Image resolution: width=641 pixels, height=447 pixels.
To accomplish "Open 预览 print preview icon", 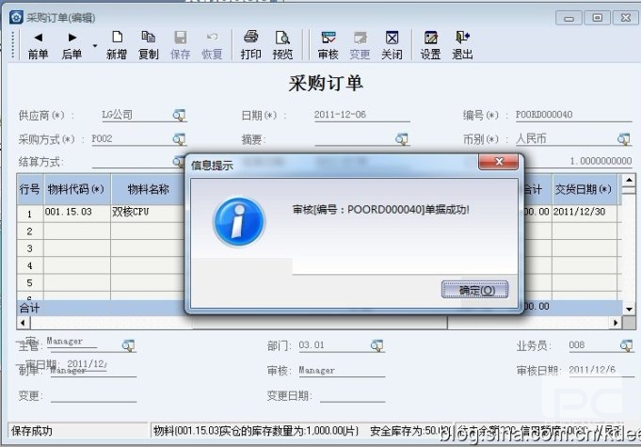I will click(x=282, y=44).
